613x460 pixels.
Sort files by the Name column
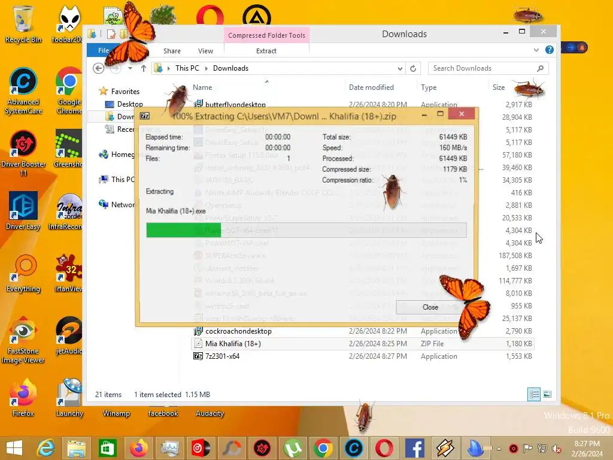pos(202,87)
